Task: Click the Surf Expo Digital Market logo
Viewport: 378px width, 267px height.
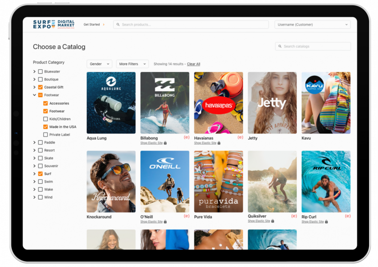Action: coord(54,24)
